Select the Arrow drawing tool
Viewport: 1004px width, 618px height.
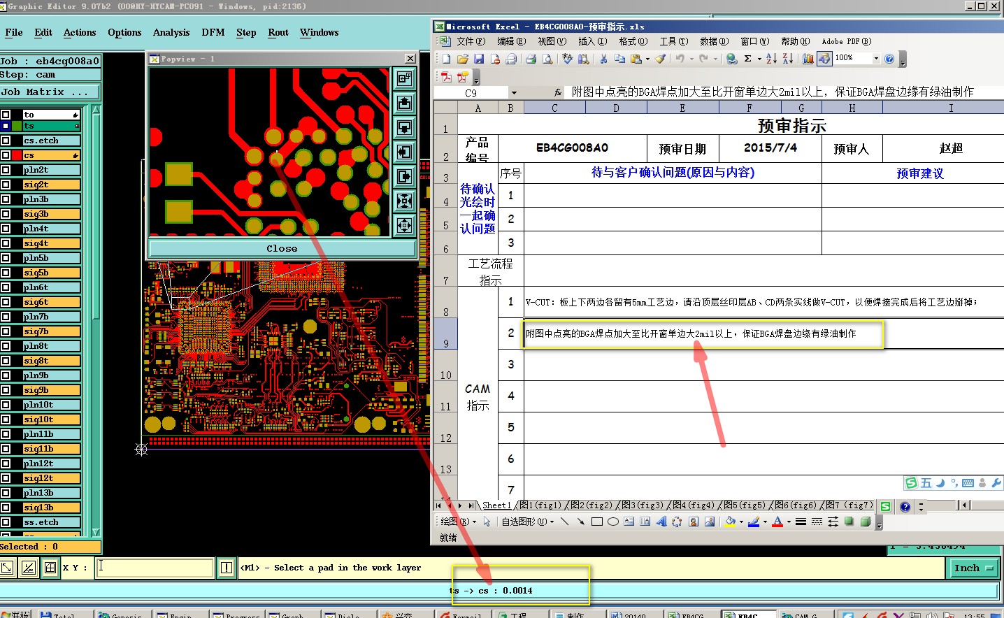coord(580,522)
